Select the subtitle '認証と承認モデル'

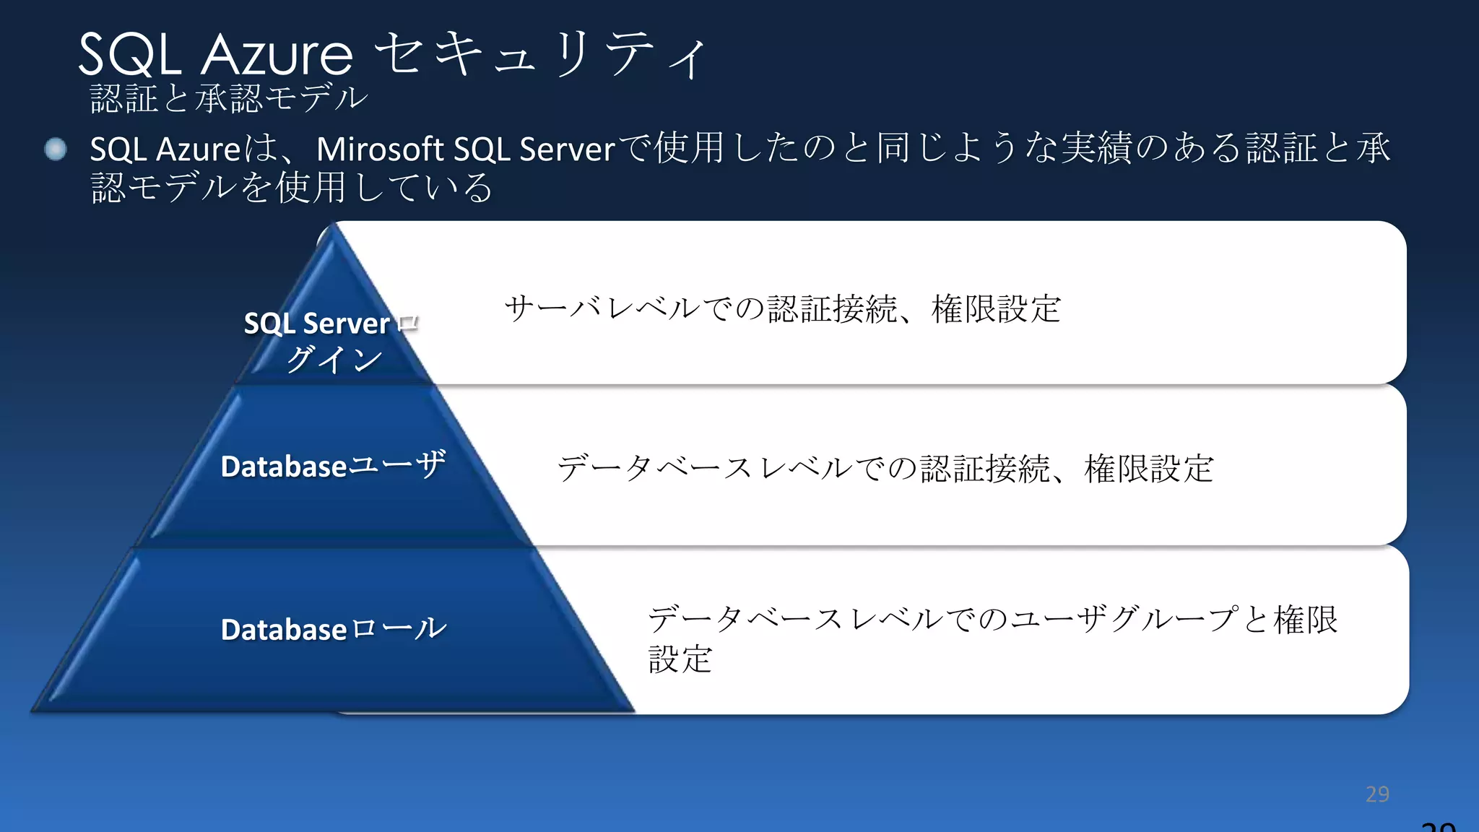point(229,98)
